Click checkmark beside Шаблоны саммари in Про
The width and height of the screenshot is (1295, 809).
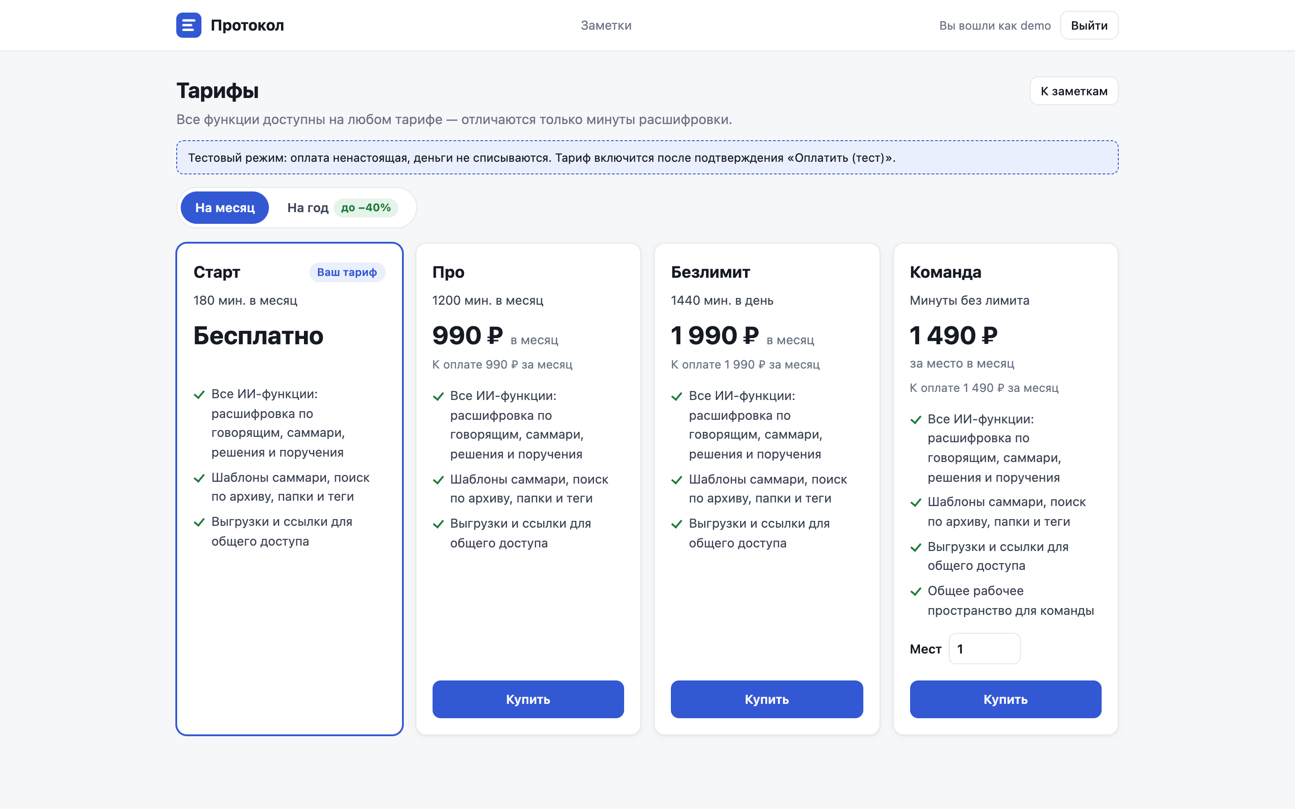[438, 480]
